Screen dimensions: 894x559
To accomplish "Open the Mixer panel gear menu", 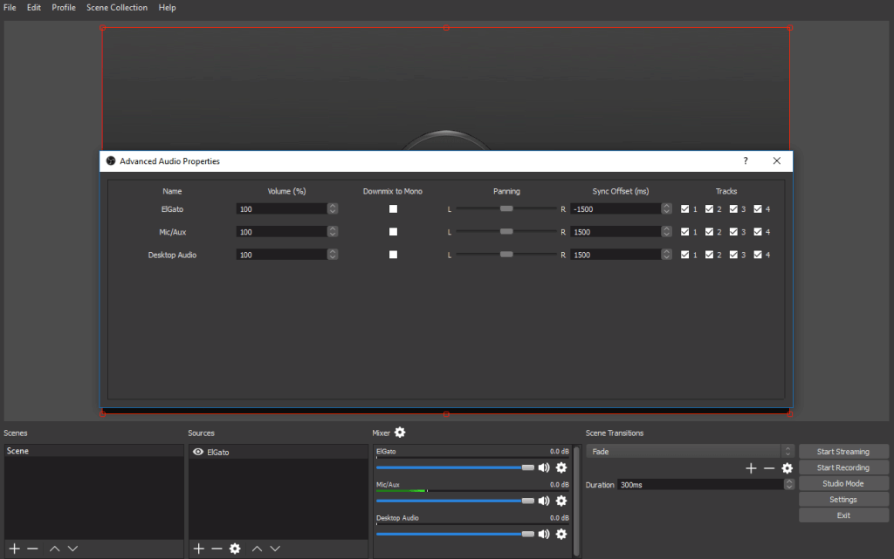I will [x=400, y=433].
